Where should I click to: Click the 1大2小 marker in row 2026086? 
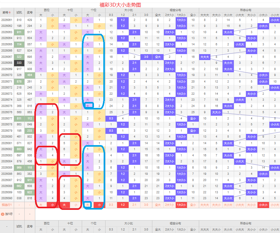(181, 174)
